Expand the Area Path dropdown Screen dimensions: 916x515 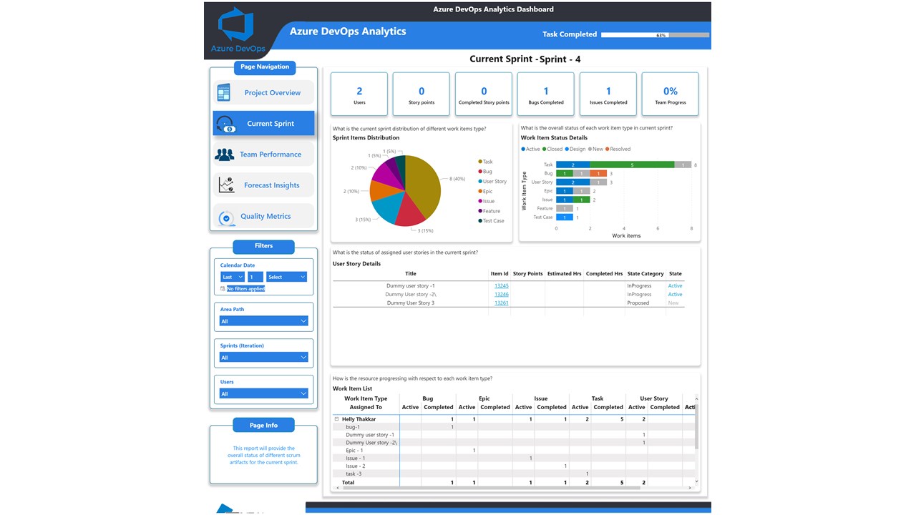pyautogui.click(x=264, y=321)
